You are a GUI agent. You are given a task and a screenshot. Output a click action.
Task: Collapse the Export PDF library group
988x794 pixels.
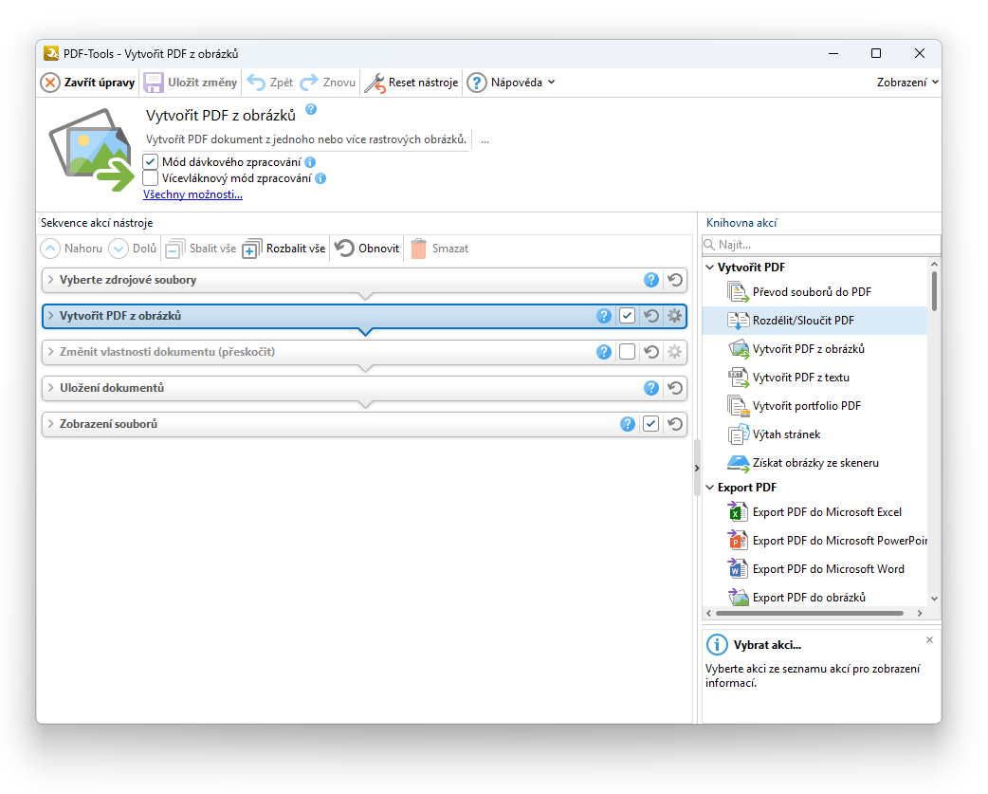coord(710,488)
